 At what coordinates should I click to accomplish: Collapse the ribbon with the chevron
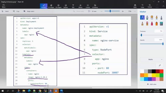pos(163,6)
